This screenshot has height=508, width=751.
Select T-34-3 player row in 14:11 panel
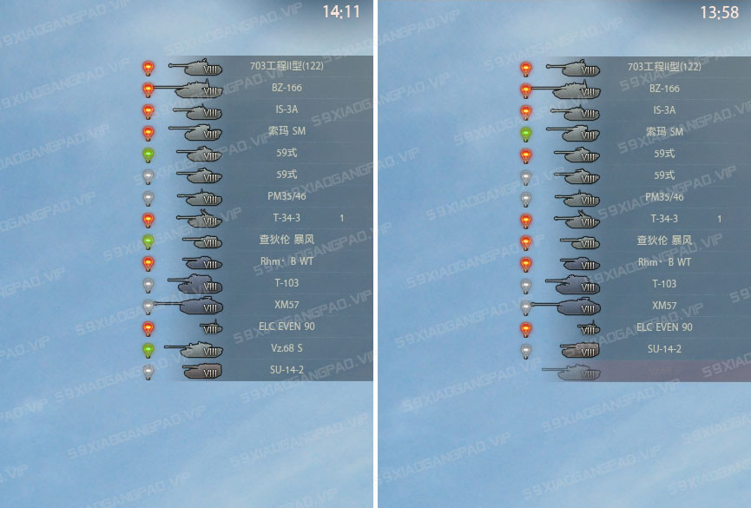258,219
